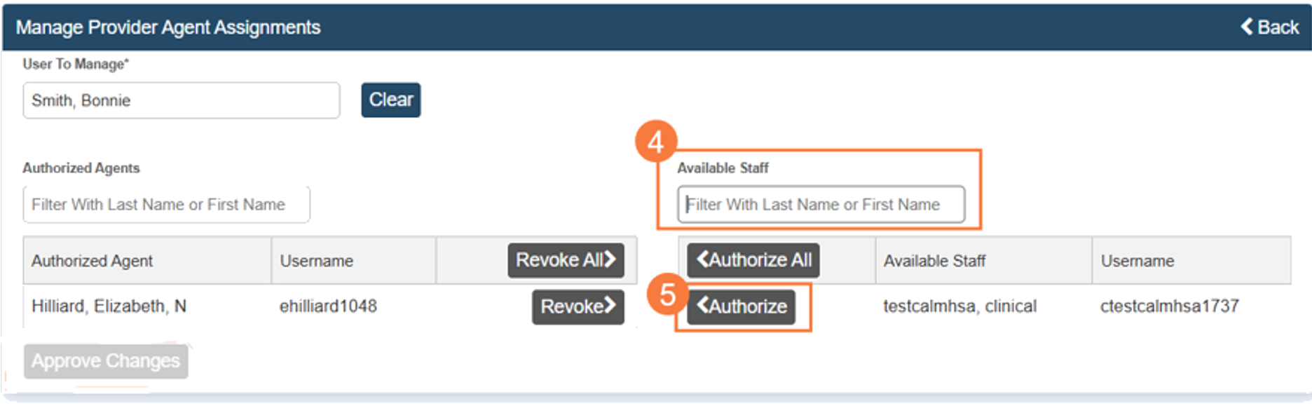Focus the Available Staff filter field
The height and width of the screenshot is (406, 1312).
coord(821,205)
